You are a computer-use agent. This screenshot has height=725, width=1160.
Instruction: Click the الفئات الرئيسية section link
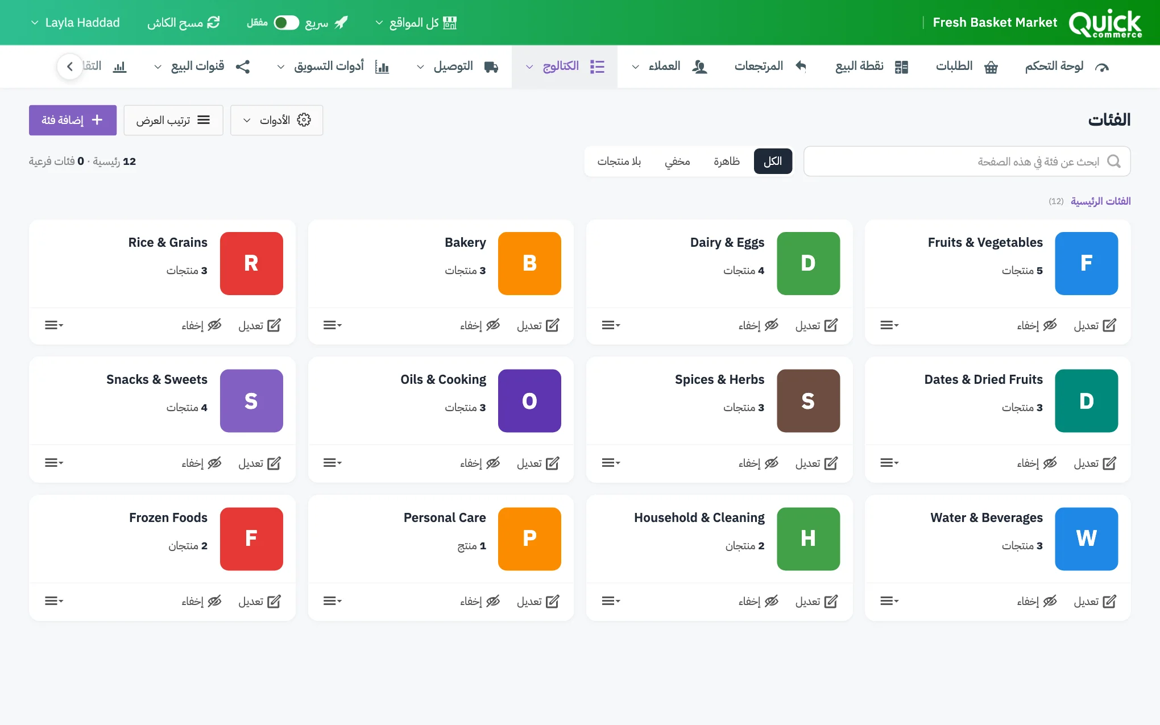[1100, 201]
